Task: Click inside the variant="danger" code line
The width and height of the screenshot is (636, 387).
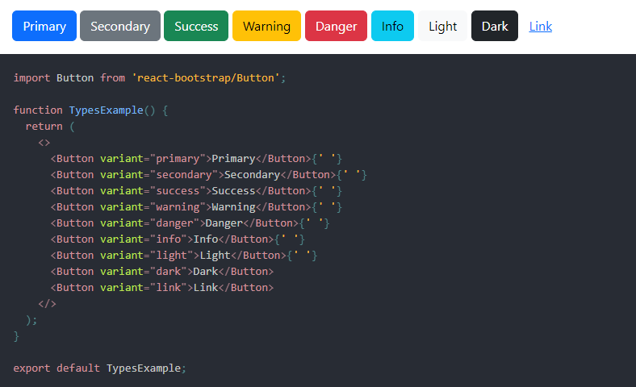Action: click(x=190, y=223)
